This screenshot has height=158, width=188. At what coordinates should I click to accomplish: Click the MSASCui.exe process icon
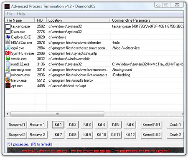(8, 43)
